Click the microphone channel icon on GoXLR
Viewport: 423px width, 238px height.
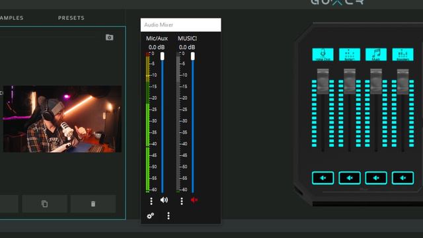[x=323, y=54]
